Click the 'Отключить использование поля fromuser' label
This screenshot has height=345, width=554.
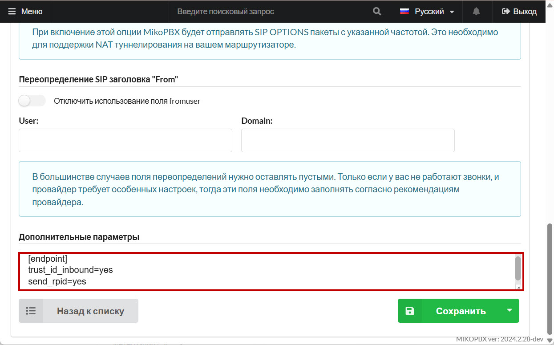tap(127, 101)
